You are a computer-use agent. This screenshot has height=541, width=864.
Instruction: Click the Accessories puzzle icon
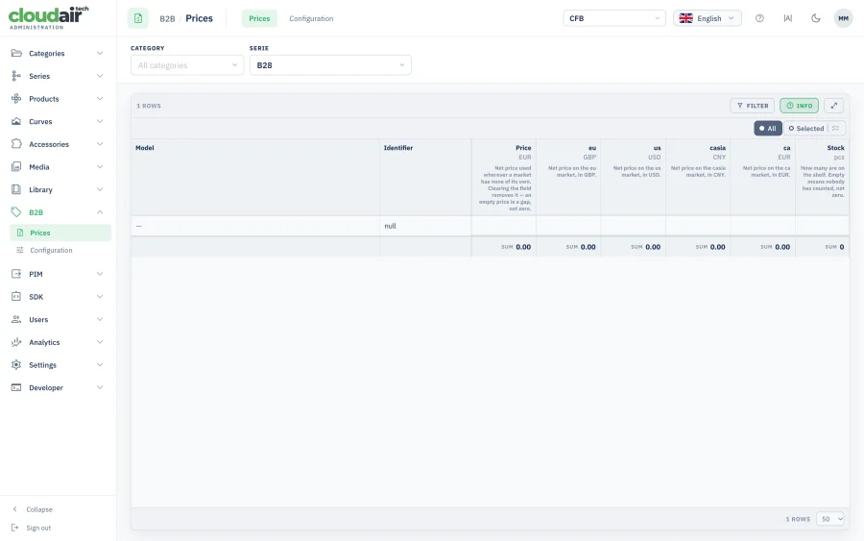[16, 144]
